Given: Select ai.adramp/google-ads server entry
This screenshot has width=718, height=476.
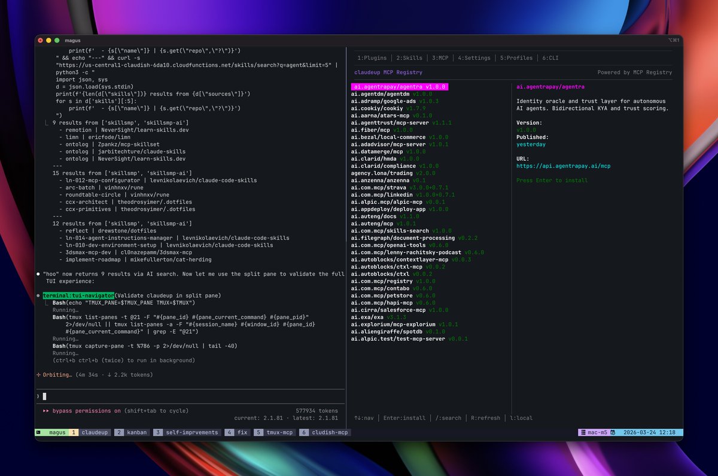Looking at the screenshot, I should point(395,101).
